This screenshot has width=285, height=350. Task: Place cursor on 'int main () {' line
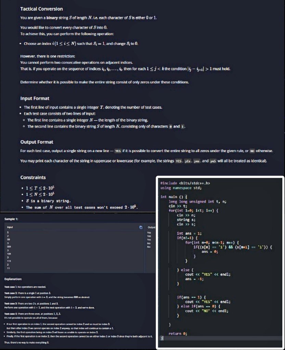[x=174, y=197]
